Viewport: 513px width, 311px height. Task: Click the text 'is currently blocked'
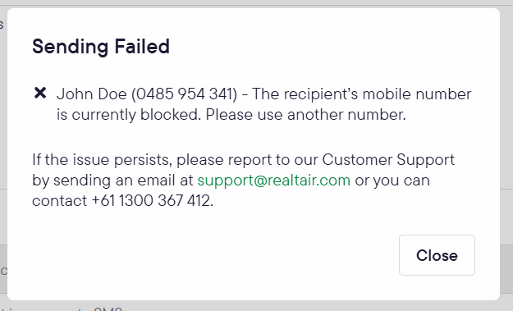(x=129, y=115)
